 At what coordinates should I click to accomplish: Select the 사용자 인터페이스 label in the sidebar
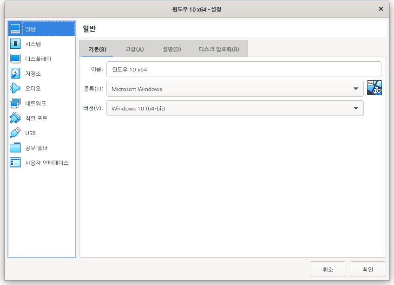click(x=47, y=163)
